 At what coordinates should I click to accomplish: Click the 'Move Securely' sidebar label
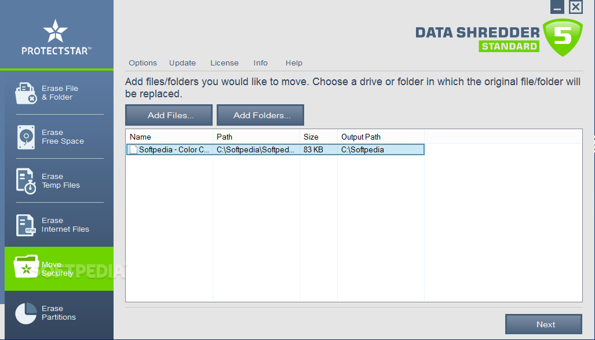[x=58, y=269]
